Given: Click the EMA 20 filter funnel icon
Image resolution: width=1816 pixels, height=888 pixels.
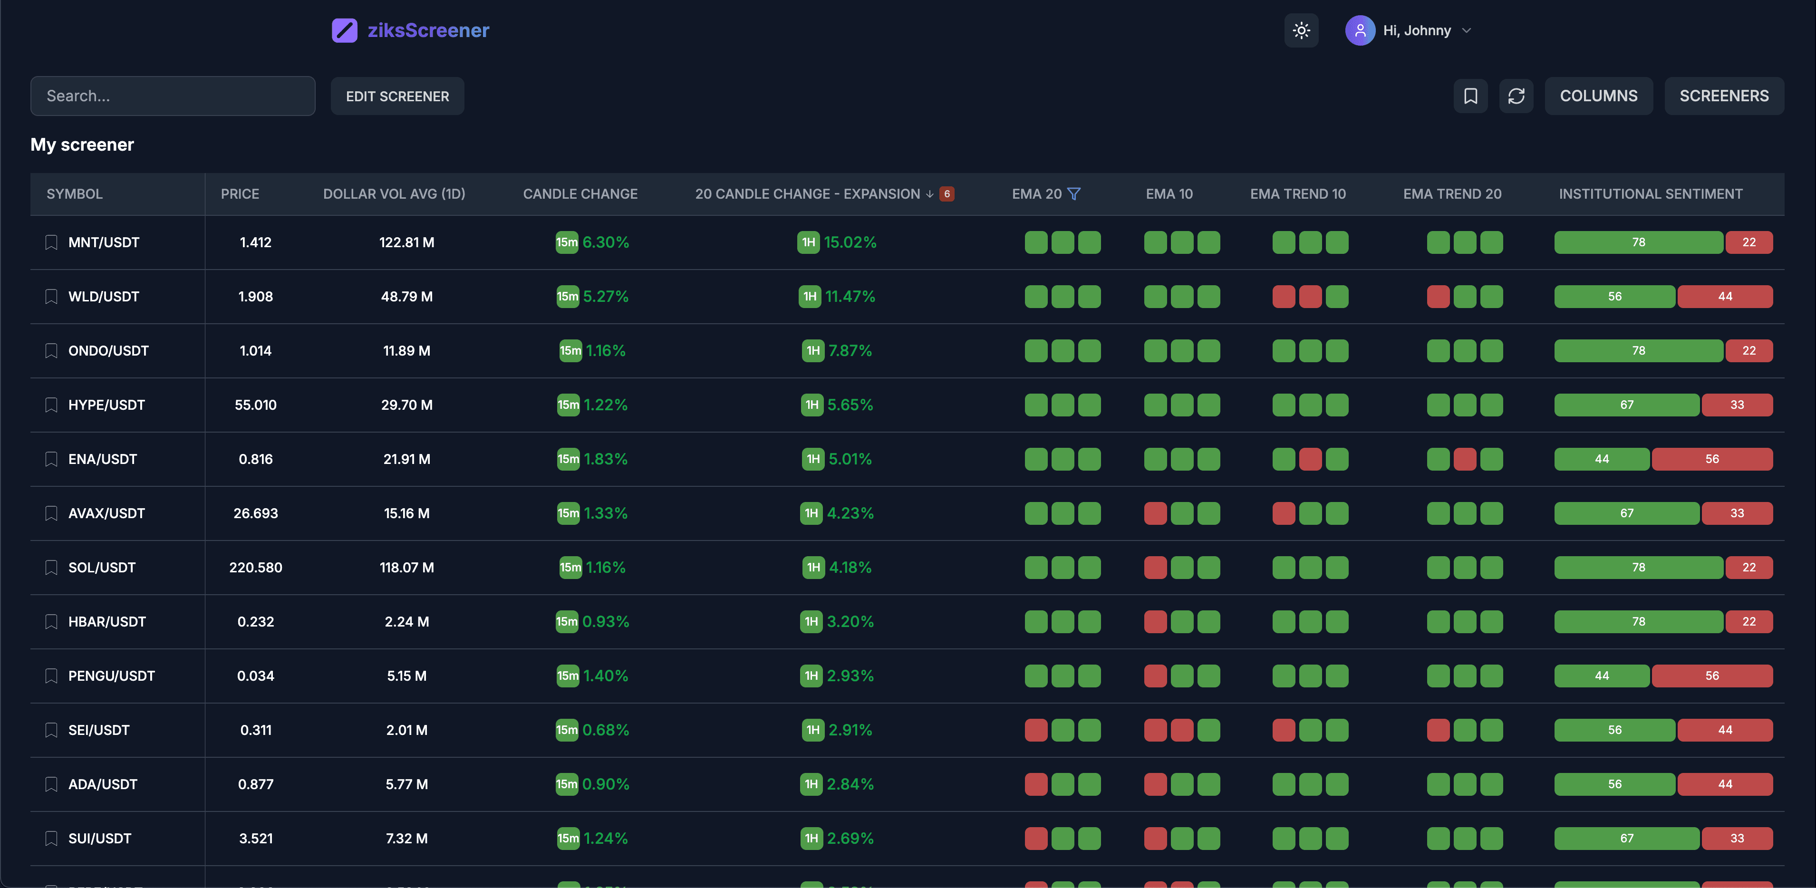Looking at the screenshot, I should [x=1073, y=194].
